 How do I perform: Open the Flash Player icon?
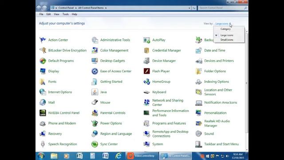click(147, 71)
